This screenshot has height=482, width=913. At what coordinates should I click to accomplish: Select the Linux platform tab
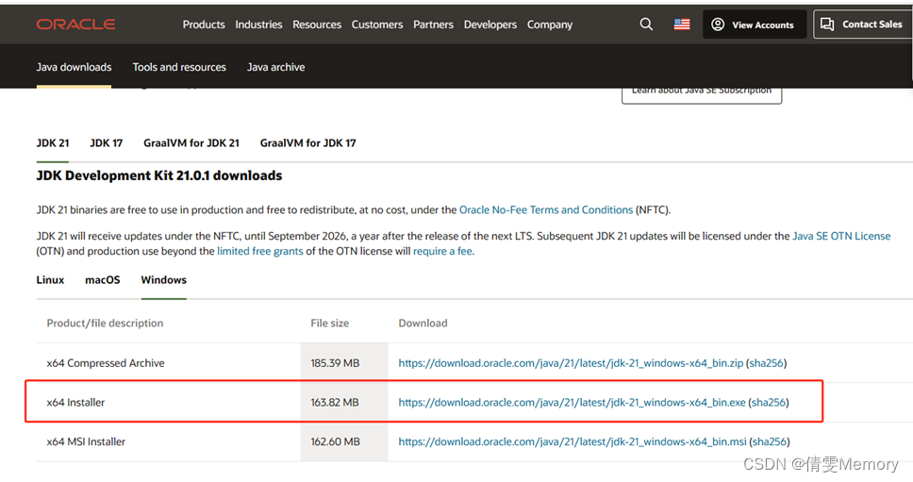click(50, 280)
